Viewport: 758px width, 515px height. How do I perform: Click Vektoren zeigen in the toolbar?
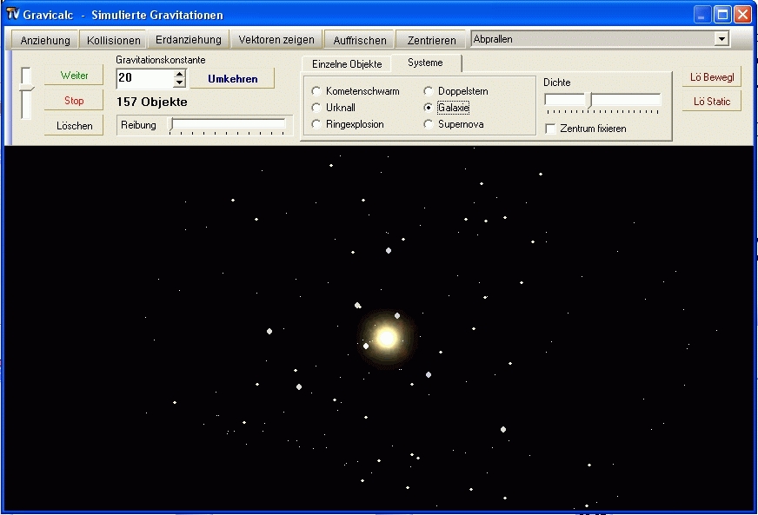point(276,40)
